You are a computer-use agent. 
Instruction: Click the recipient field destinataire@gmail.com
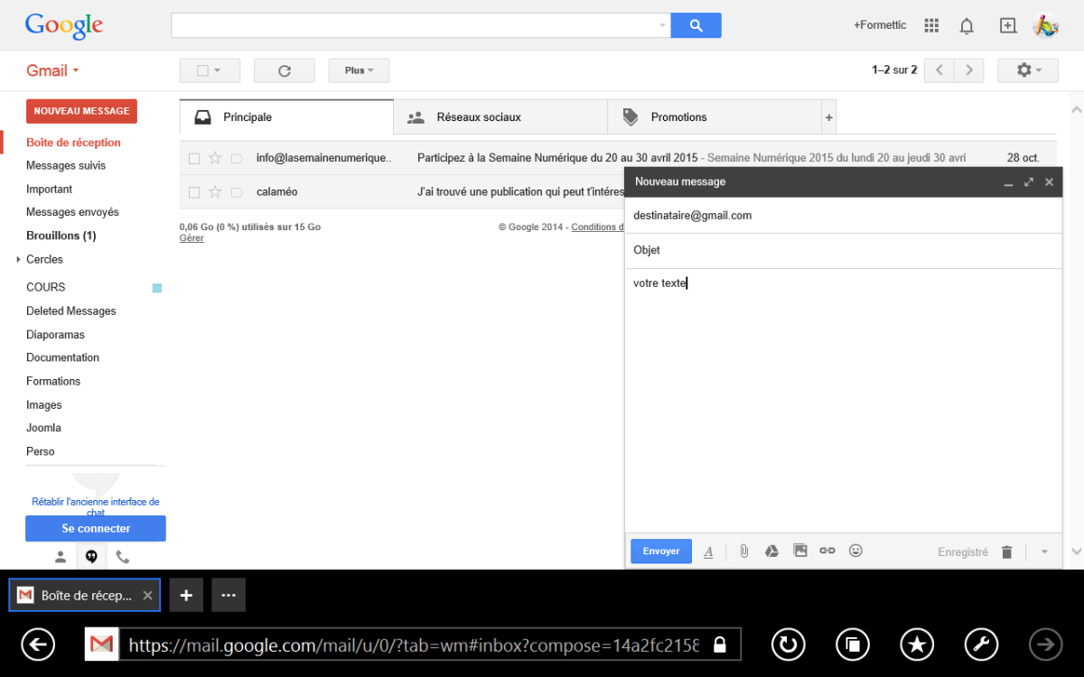tap(844, 216)
